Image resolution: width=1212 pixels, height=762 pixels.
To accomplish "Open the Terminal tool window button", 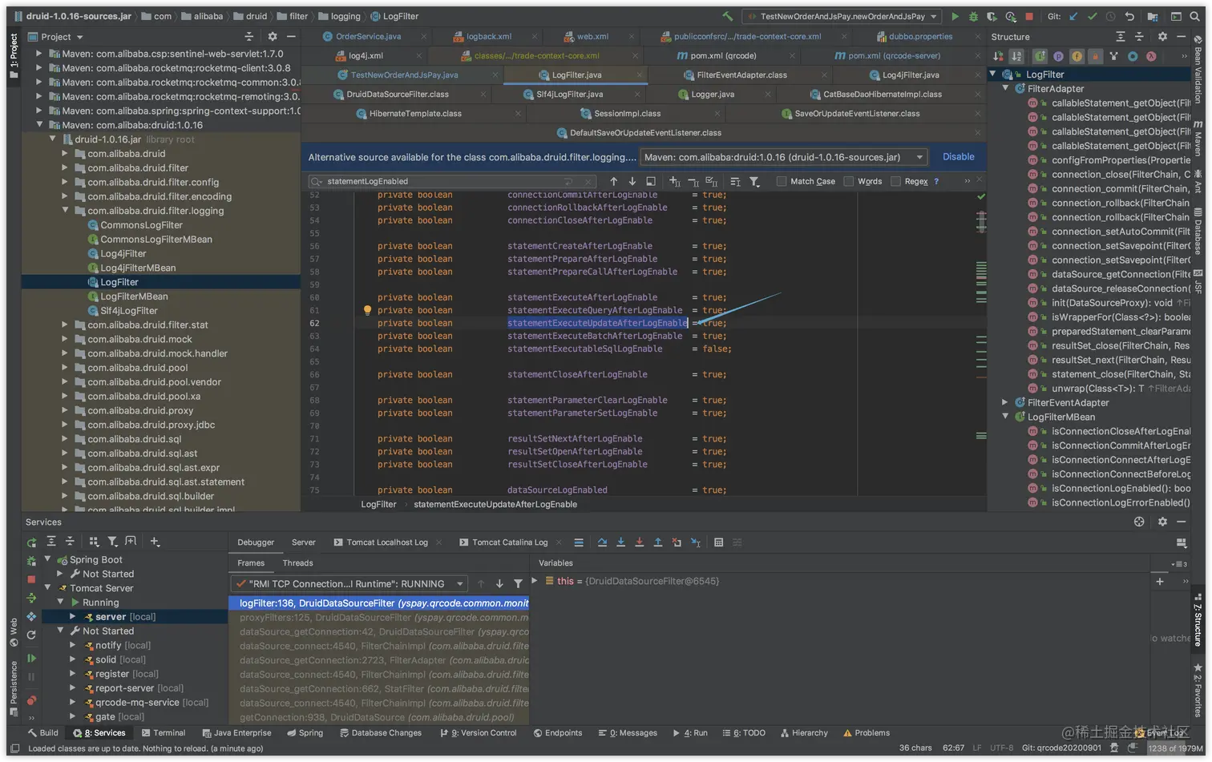I will pyautogui.click(x=163, y=733).
